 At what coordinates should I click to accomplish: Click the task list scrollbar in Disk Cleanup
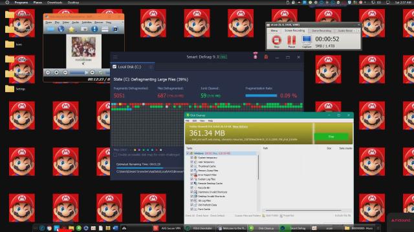(258, 168)
